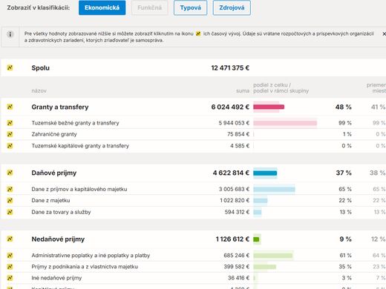Click the Nedaňové príjmy group heading

click(x=58, y=239)
